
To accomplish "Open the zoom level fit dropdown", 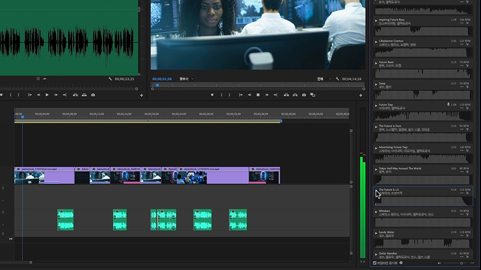I will pos(186,79).
